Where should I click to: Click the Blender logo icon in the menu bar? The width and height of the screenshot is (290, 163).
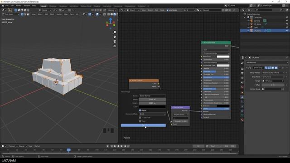pyautogui.click(x=3, y=6)
